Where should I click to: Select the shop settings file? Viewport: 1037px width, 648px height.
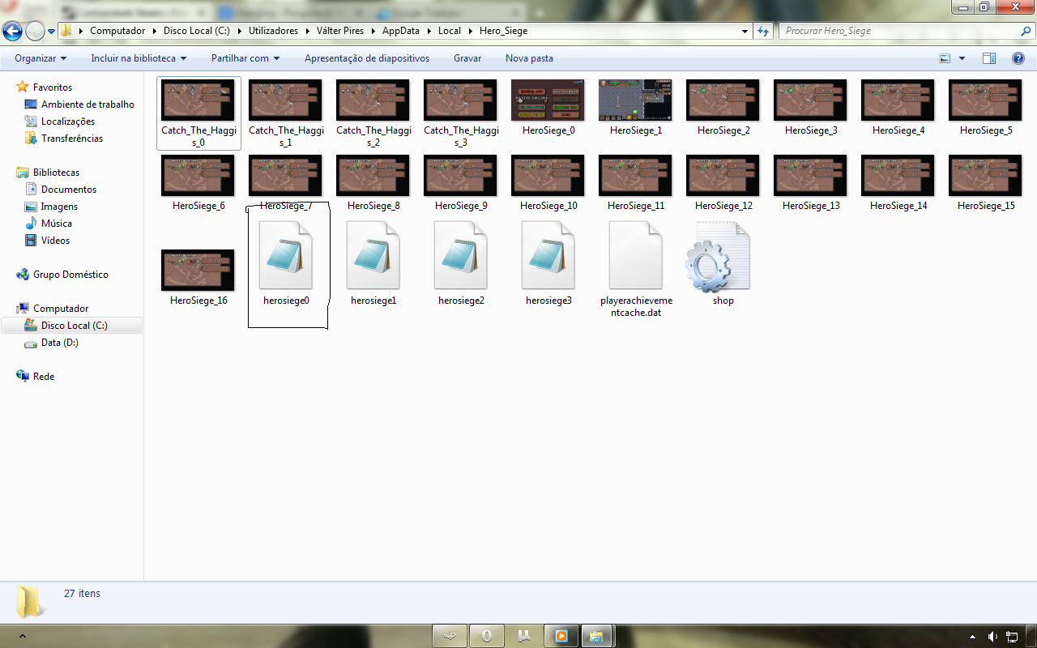click(x=719, y=256)
